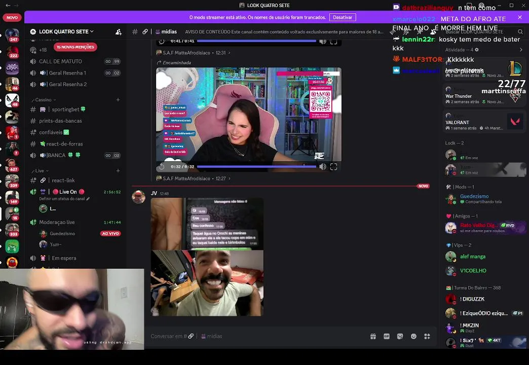
Task: Open member alef manga in Vips
Action: 484,257
